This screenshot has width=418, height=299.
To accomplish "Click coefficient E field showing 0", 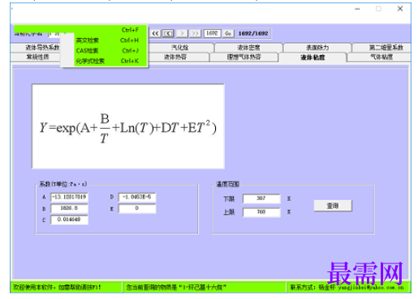I will coord(137,208).
